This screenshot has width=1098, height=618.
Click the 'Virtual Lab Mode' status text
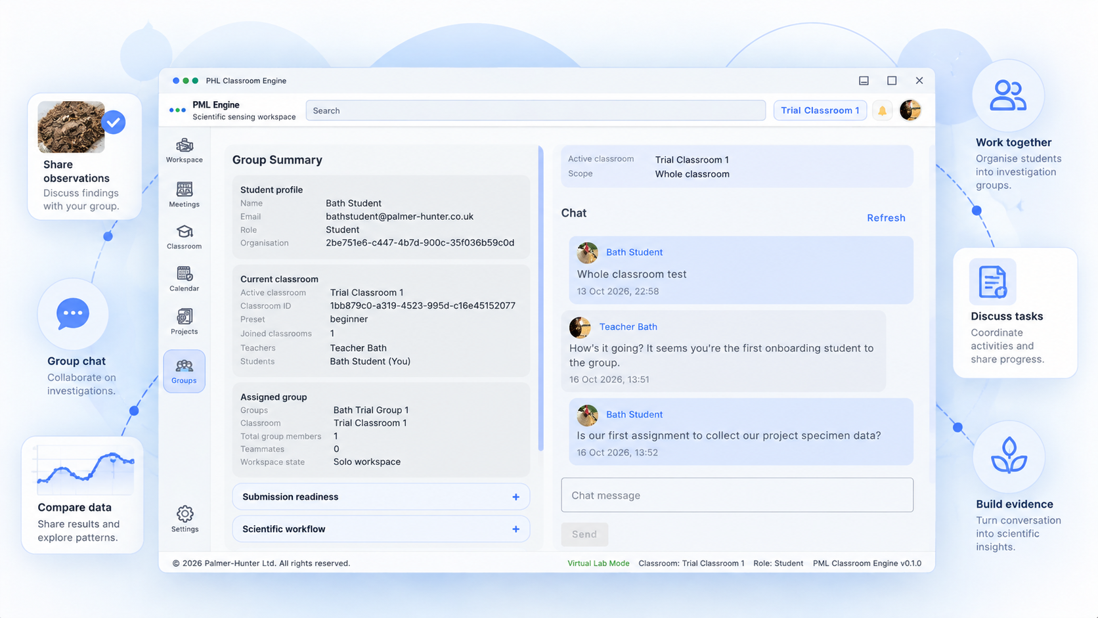coord(598,563)
